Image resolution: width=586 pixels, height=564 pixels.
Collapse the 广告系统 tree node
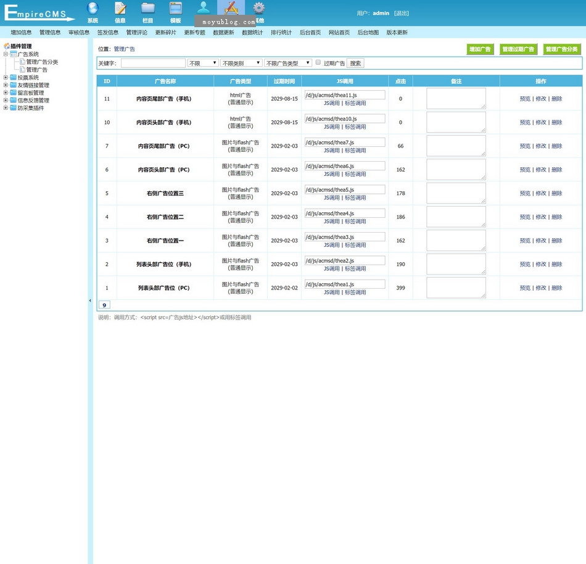(6, 54)
